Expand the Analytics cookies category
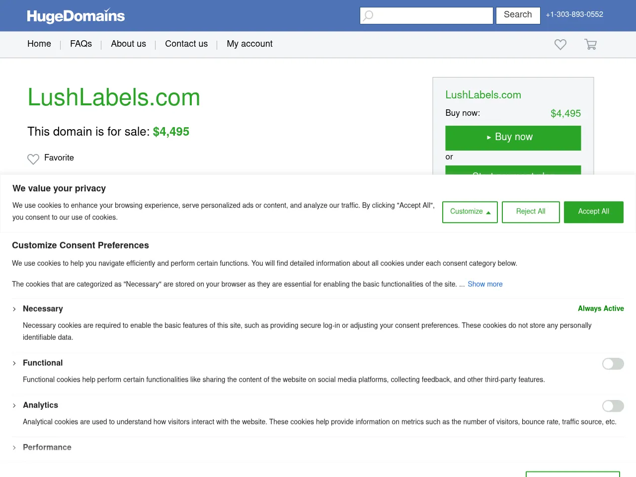The image size is (636, 477). 14,405
